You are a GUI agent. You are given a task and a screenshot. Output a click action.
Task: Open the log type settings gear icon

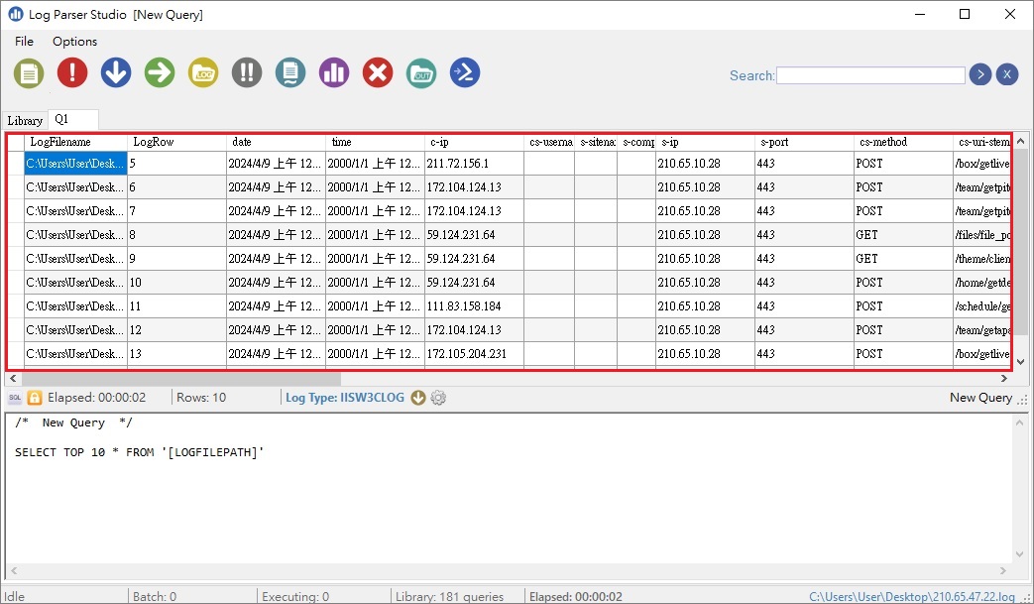pyautogui.click(x=438, y=398)
